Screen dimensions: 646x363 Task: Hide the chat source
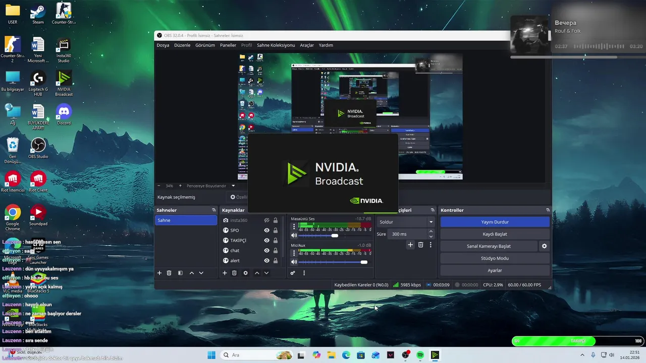[266, 251]
